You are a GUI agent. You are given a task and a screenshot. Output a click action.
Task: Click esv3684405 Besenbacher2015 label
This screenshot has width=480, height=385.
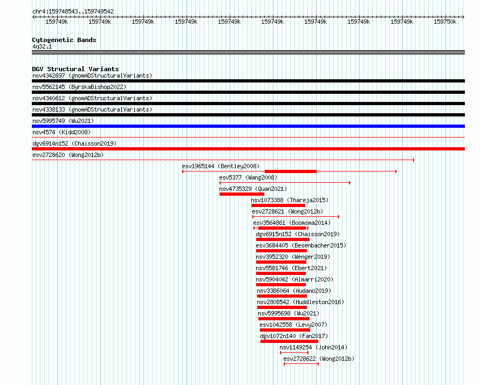[x=301, y=245]
